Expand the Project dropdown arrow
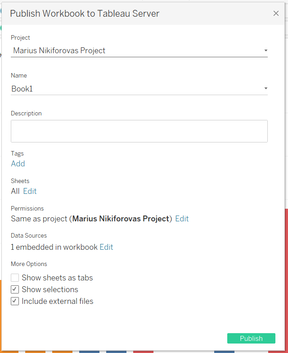 (x=265, y=50)
